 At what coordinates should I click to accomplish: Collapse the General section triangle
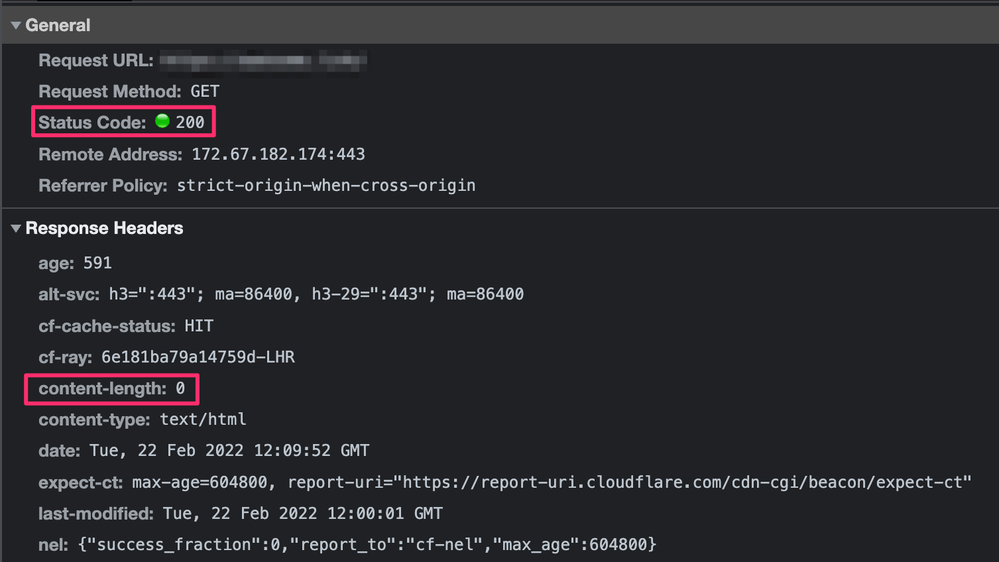click(16, 26)
